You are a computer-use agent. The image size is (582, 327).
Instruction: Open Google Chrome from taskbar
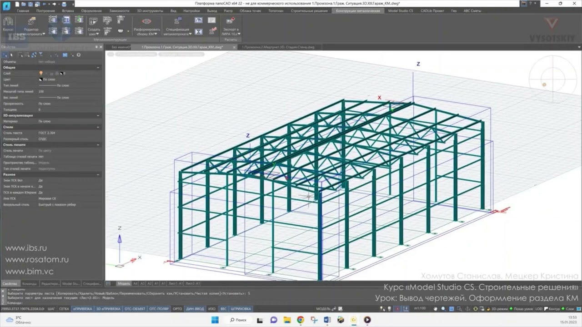tap(301, 320)
